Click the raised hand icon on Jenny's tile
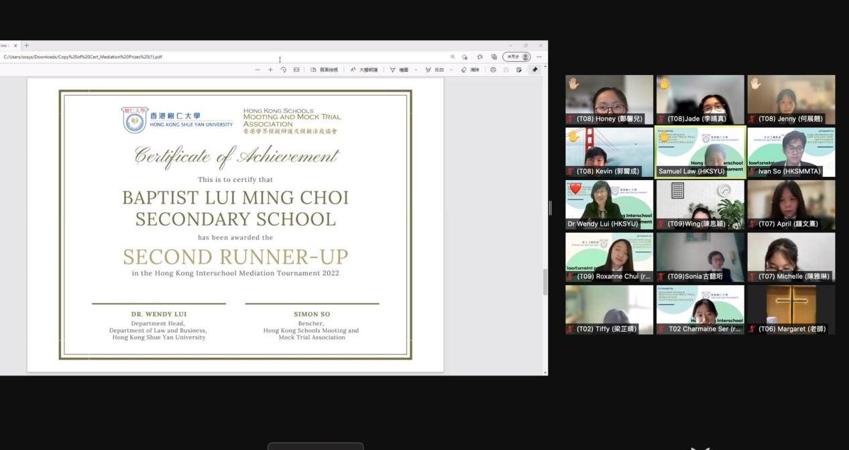The width and height of the screenshot is (849, 450). [x=755, y=84]
